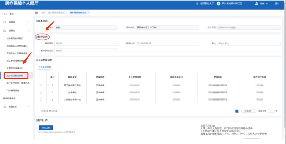Image resolution: width=286 pixels, height=144 pixels.
Task: Tick the select-all checkbox in table header
Action: pyautogui.click(x=41, y=77)
